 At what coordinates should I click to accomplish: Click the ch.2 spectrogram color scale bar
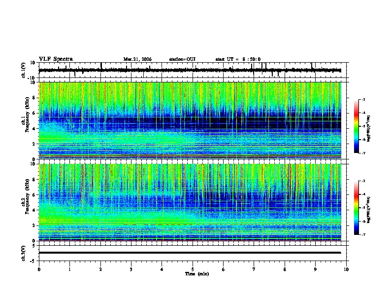[x=356, y=208]
